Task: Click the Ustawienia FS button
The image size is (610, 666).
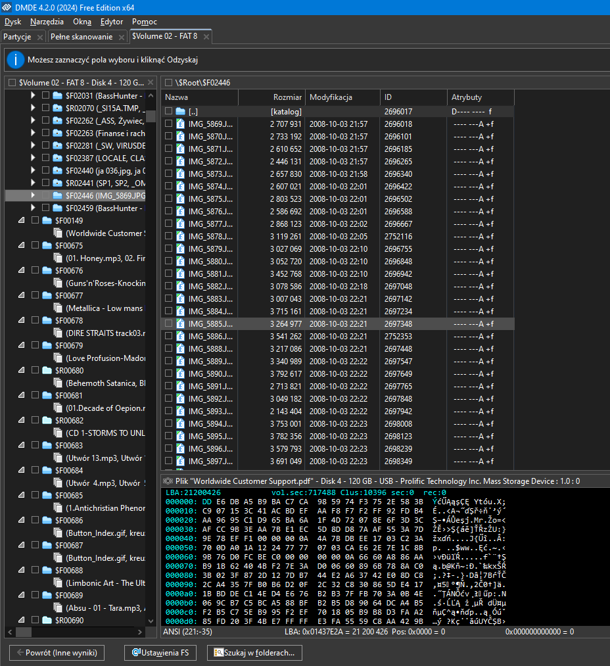Action: (x=160, y=653)
